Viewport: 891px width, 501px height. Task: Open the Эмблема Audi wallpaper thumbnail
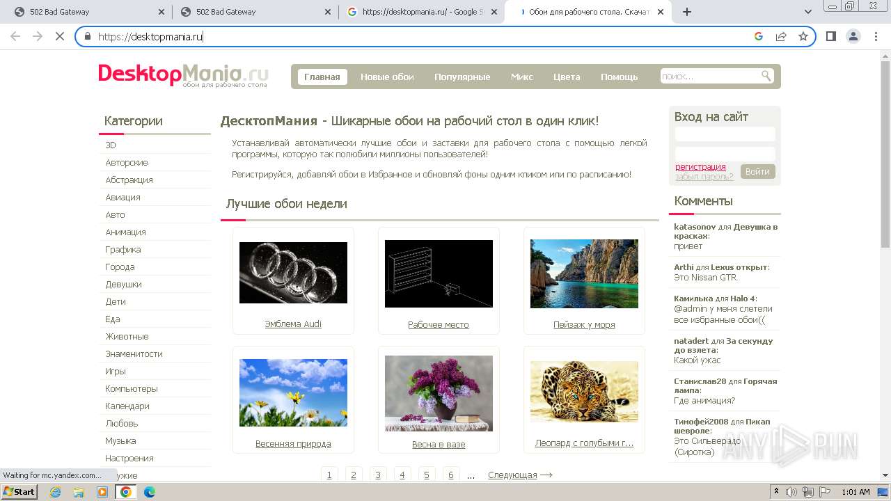click(293, 273)
